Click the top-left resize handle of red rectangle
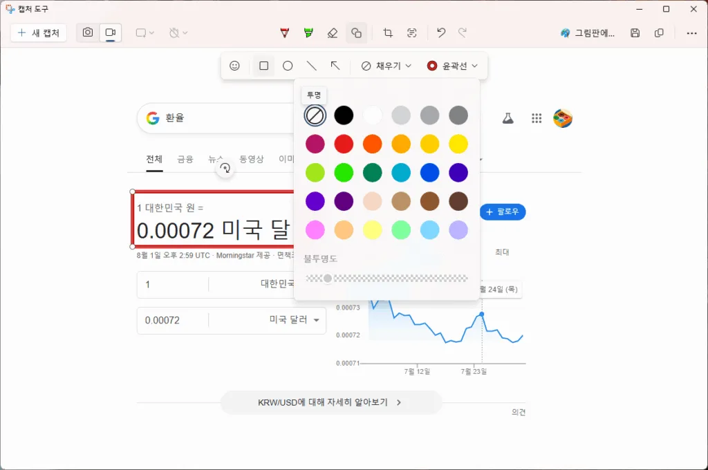Viewport: 708px width, 470px height. pos(132,192)
